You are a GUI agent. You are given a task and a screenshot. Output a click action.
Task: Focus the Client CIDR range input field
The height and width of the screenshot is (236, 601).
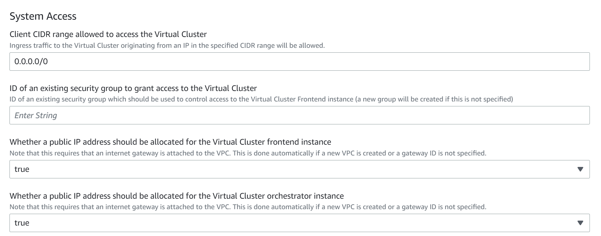point(300,62)
